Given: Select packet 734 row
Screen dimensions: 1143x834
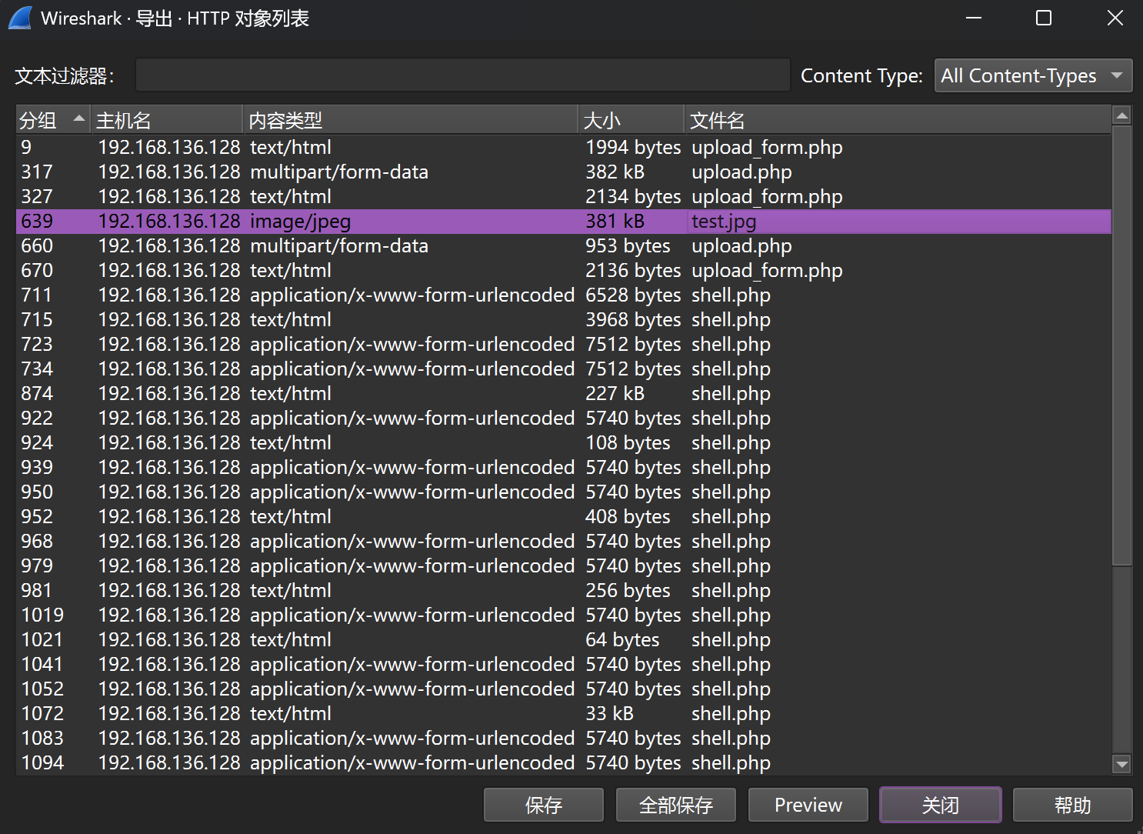Looking at the screenshot, I should pos(564,369).
